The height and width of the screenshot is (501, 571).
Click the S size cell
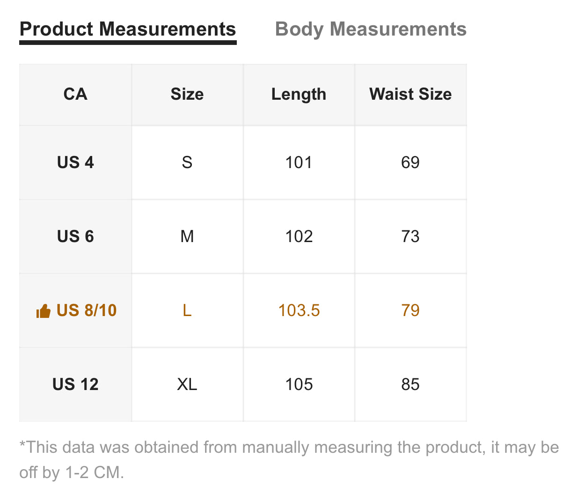point(187,162)
